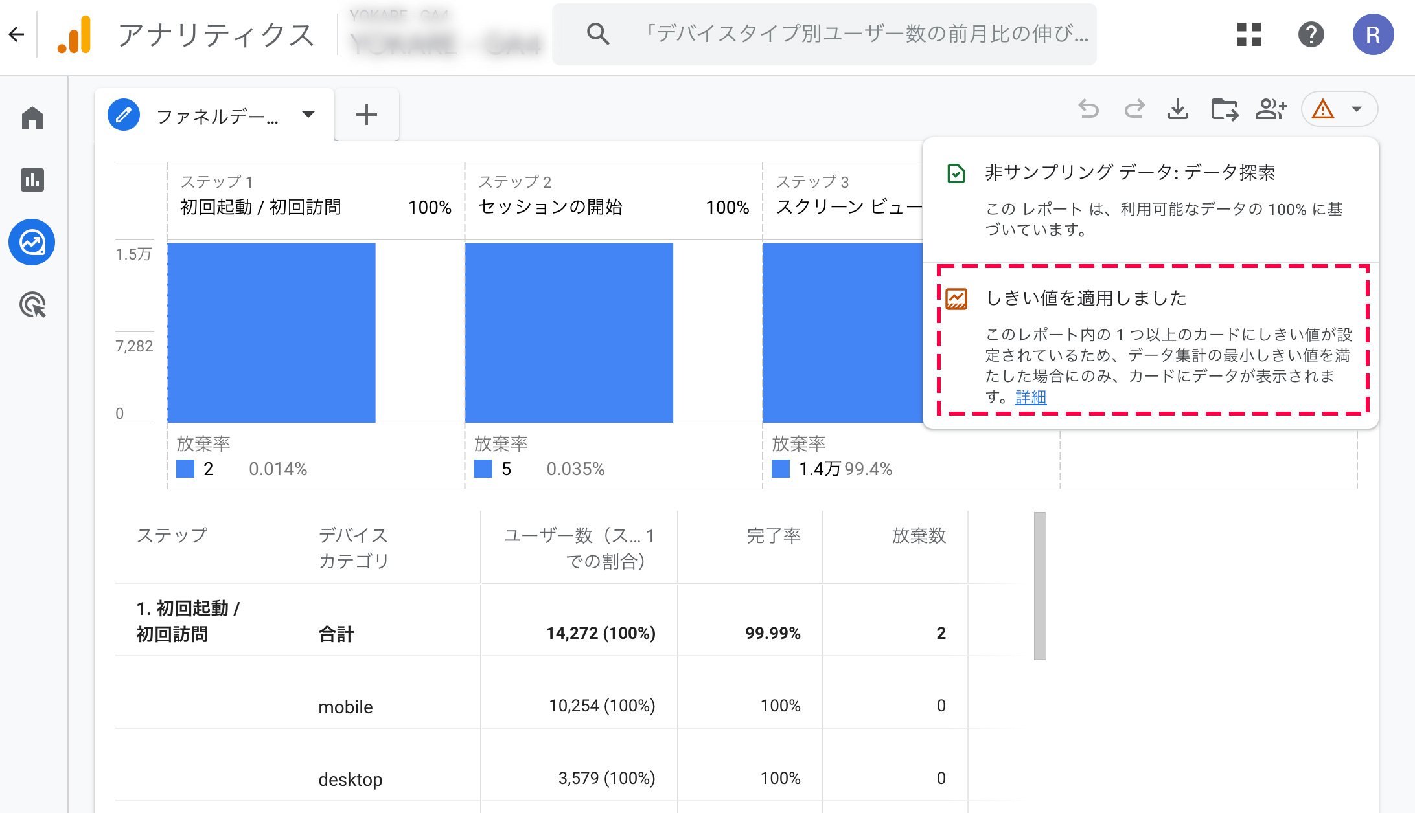Expand the funnel tab dropdown arrow
Viewport: 1415px width, 813px height.
click(x=308, y=115)
